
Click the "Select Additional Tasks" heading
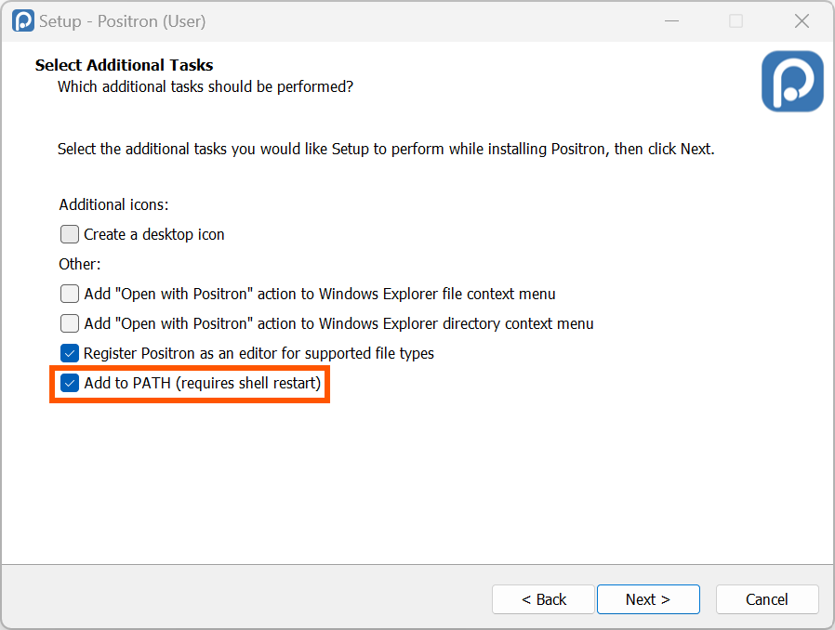point(124,65)
